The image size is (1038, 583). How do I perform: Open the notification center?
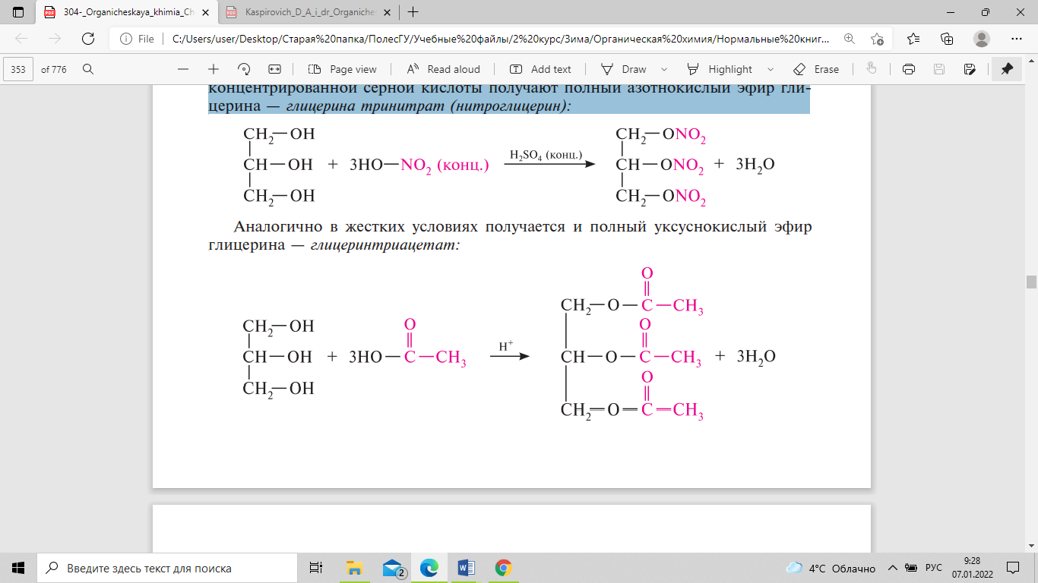pos(1012,568)
